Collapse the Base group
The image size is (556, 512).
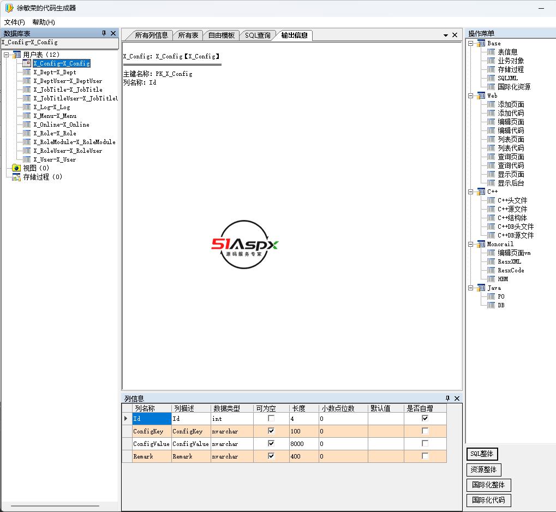[x=470, y=43]
